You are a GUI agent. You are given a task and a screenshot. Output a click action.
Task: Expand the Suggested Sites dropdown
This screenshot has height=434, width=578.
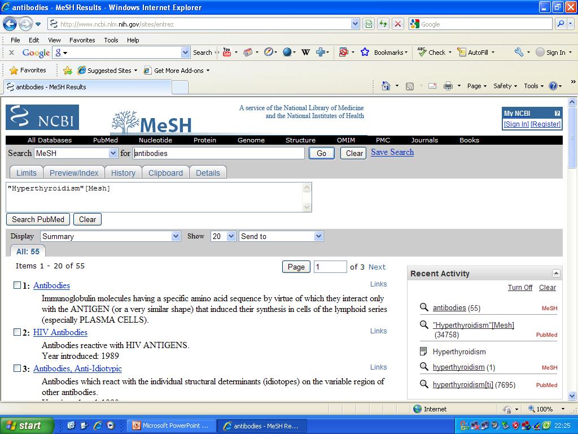point(135,71)
